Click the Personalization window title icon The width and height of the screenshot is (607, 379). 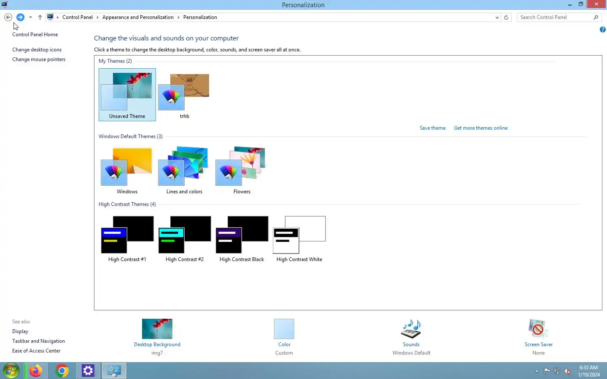[x=4, y=4]
